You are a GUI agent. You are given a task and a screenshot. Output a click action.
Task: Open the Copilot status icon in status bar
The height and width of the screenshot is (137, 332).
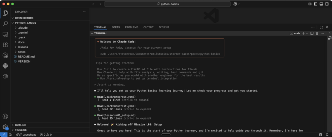320,135
